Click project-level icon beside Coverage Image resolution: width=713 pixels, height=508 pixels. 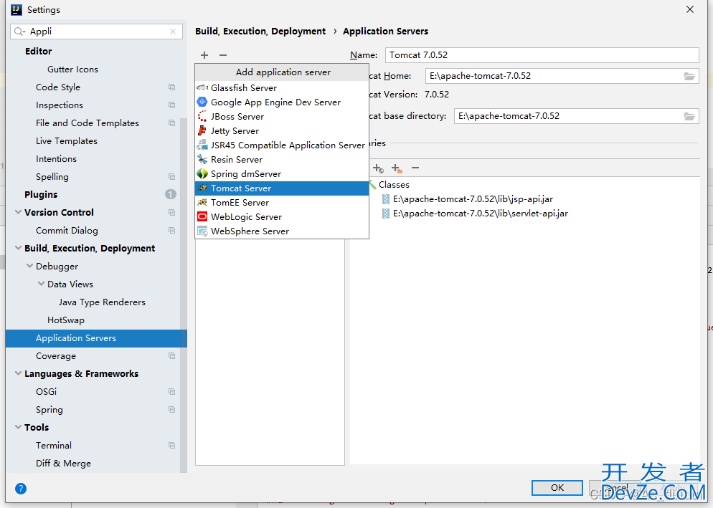click(x=172, y=356)
